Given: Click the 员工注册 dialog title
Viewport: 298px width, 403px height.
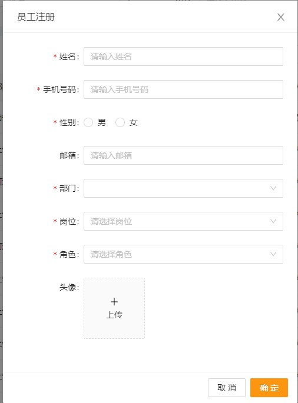Looking at the screenshot, I should tap(36, 17).
